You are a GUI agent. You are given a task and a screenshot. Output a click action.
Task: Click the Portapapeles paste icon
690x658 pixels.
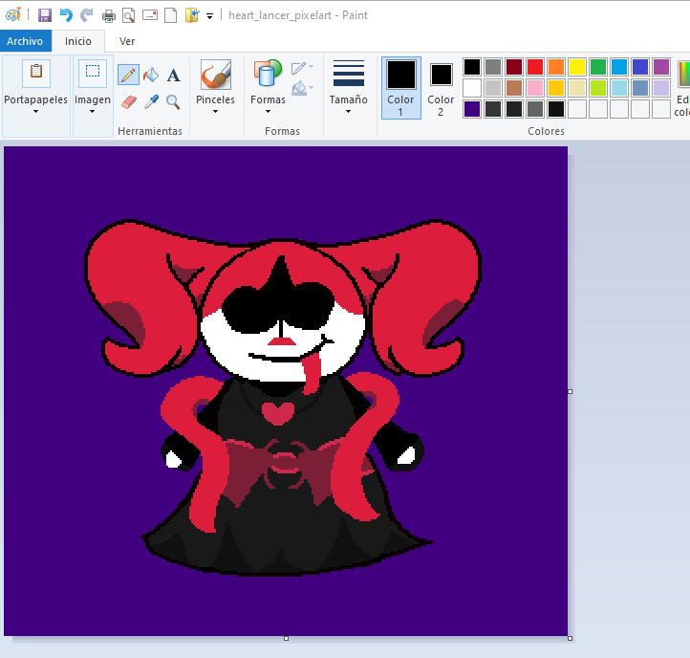36,73
